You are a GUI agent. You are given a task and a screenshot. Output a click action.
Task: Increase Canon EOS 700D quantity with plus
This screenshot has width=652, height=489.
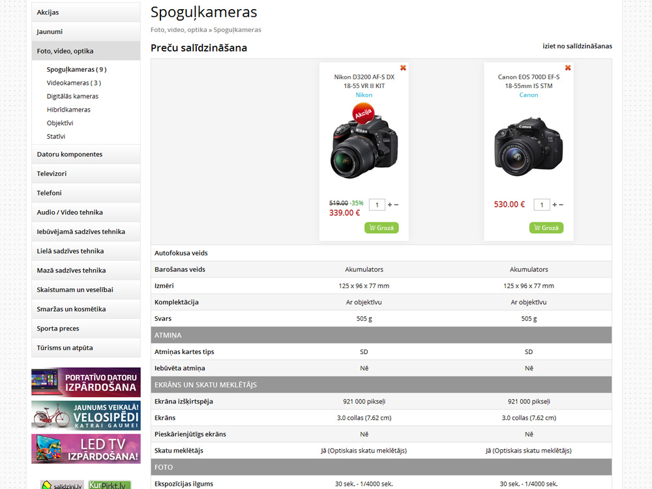pos(554,205)
